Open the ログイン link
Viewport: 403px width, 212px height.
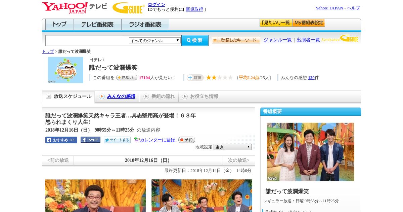pyautogui.click(x=156, y=4)
